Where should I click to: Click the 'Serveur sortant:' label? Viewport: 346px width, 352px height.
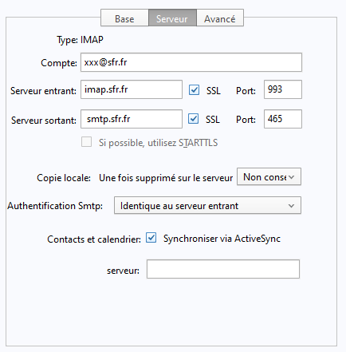pos(44,121)
